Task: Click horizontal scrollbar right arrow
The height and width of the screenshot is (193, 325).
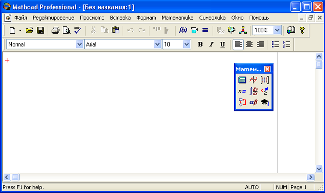Action: coord(311,177)
